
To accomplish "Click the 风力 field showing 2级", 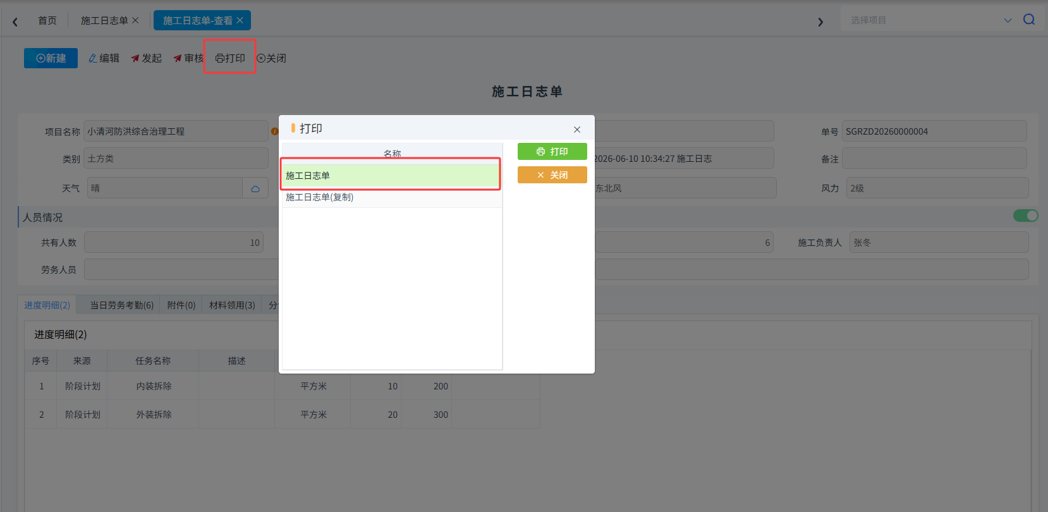I will tap(937, 188).
